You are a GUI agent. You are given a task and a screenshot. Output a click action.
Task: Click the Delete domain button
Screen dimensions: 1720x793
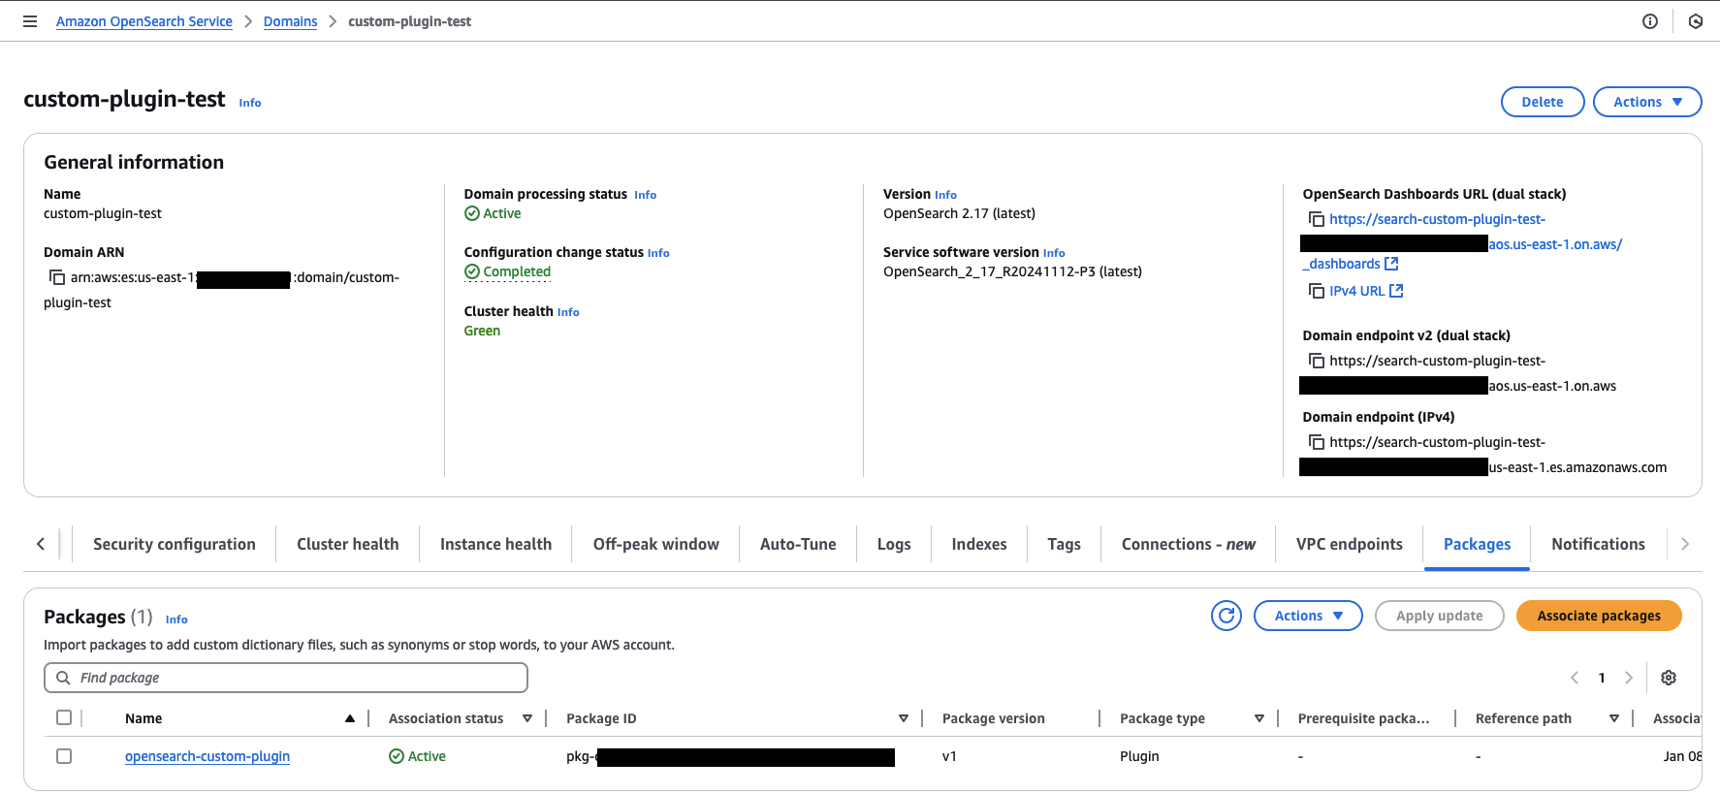1543,102
